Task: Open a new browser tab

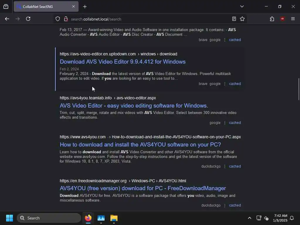Action: [85, 7]
